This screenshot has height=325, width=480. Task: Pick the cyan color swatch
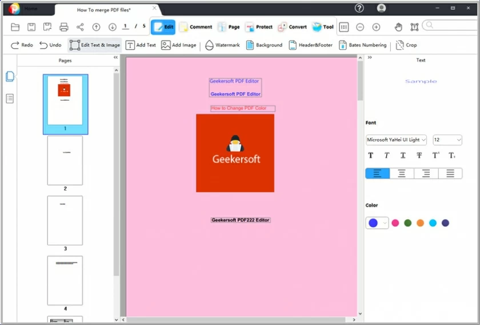click(x=433, y=223)
